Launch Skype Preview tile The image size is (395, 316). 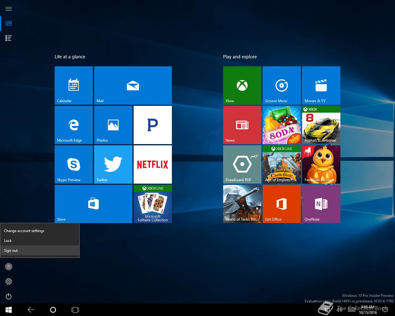[74, 164]
